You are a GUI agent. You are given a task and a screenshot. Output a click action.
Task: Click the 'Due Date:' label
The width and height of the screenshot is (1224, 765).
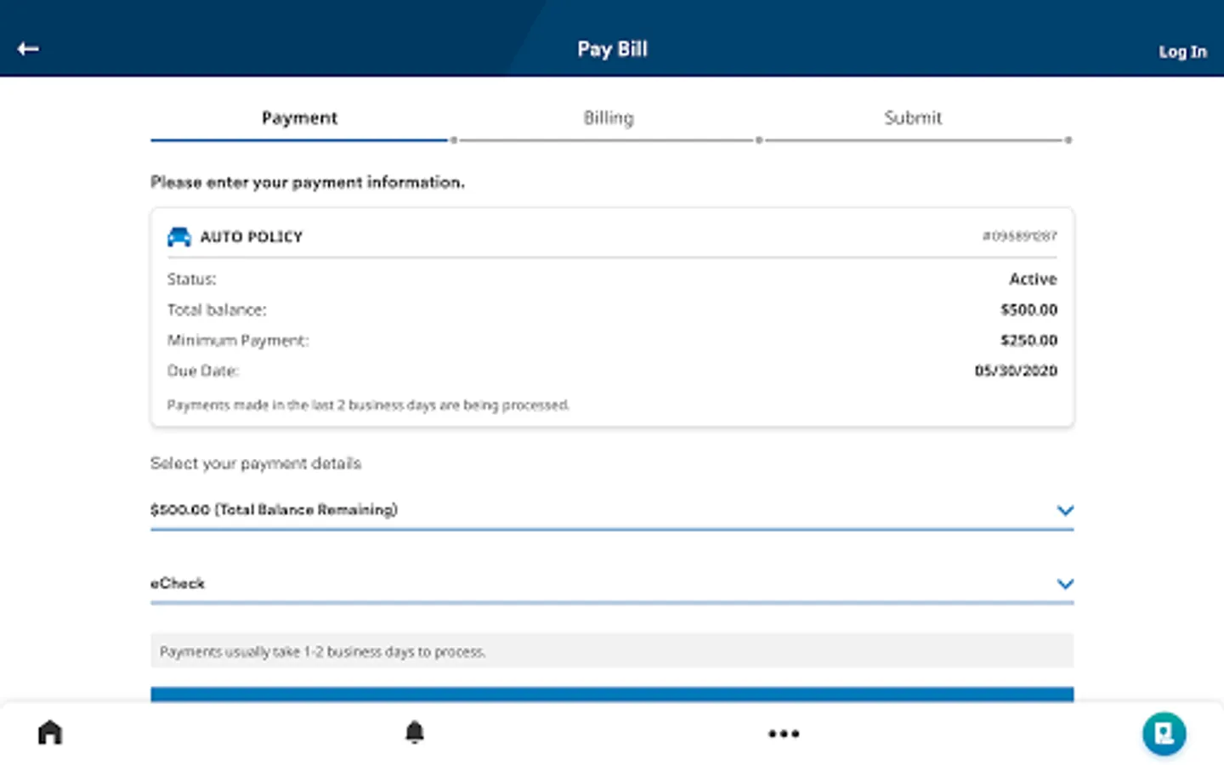(203, 371)
